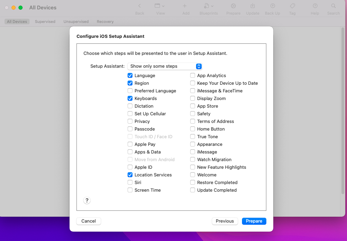Image resolution: width=347 pixels, height=241 pixels.
Task: Click the Help toolbar icon
Action: [315, 6]
